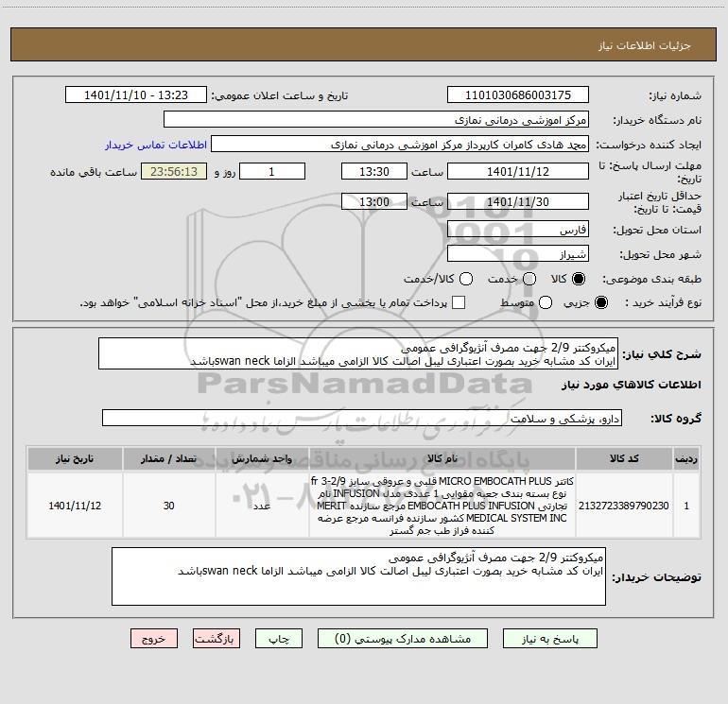This screenshot has width=728, height=704.
Task: Click the کد کالا column header
Action: coord(624,458)
